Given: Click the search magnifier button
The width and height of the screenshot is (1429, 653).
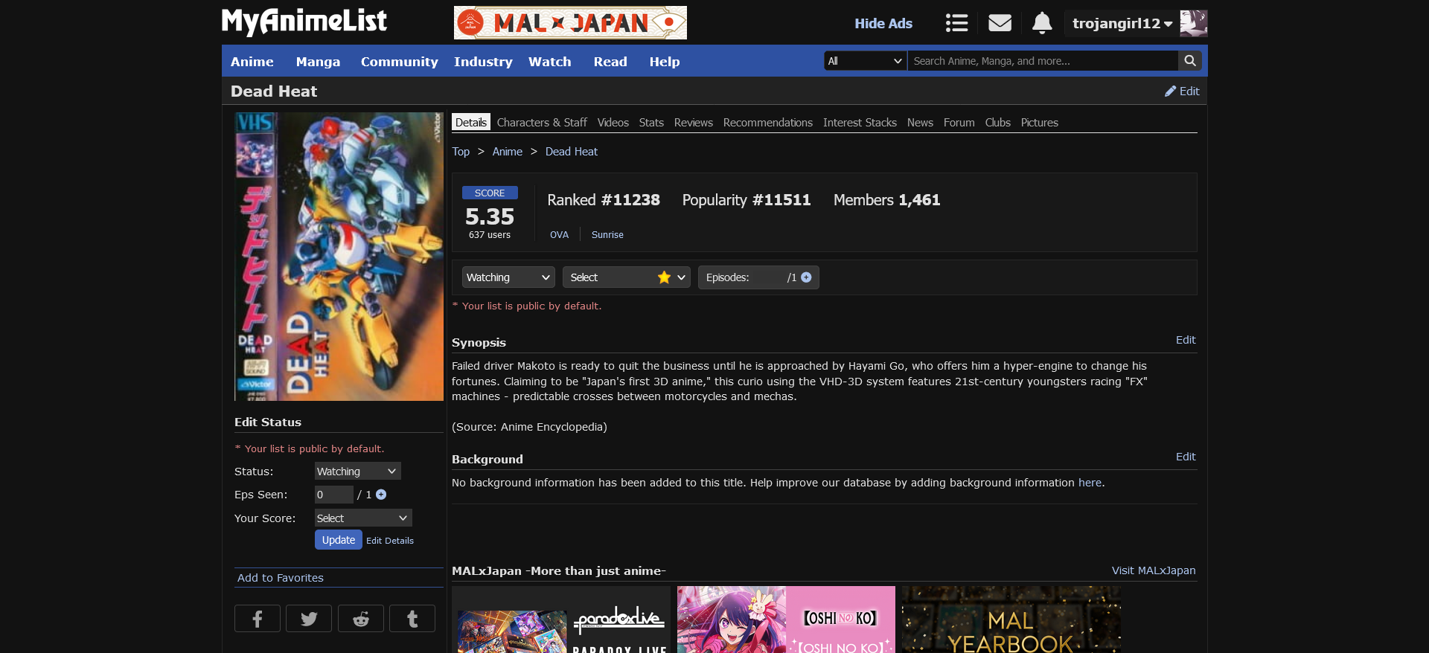Looking at the screenshot, I should (1190, 61).
